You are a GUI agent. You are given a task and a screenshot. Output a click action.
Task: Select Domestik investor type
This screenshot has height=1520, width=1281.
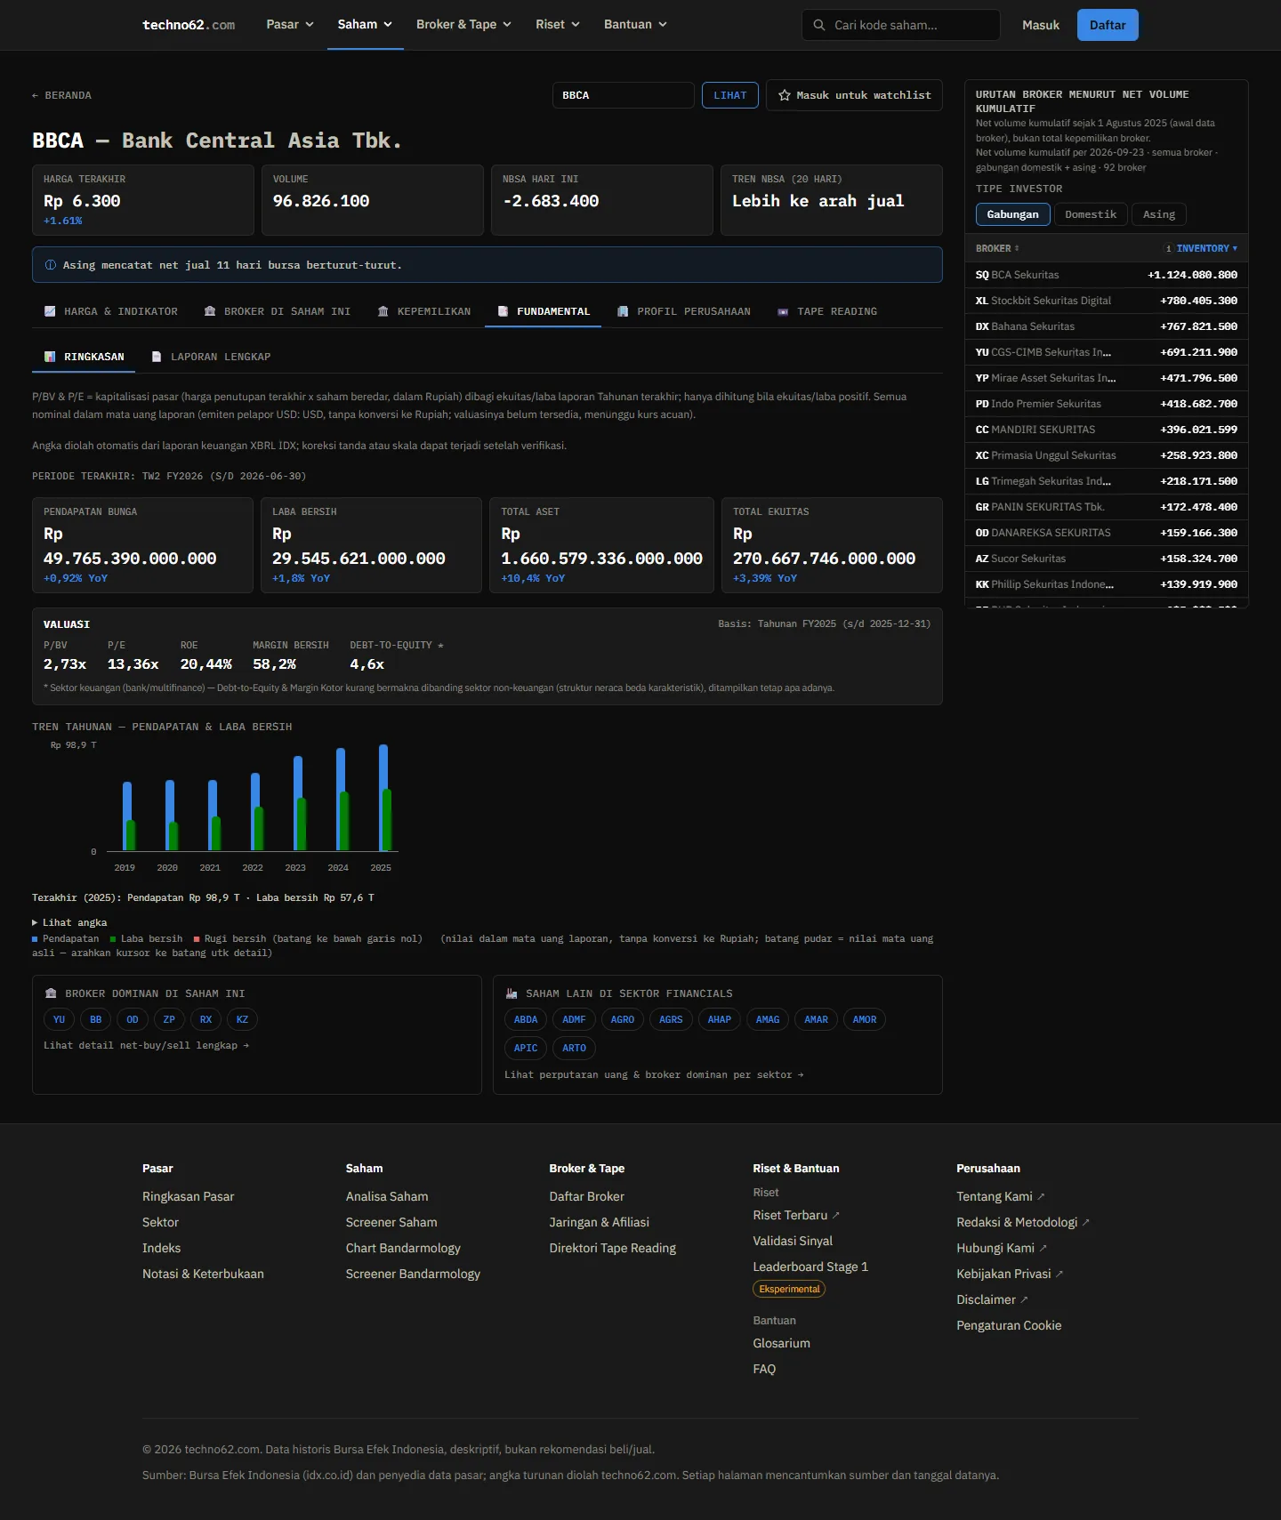point(1091,214)
